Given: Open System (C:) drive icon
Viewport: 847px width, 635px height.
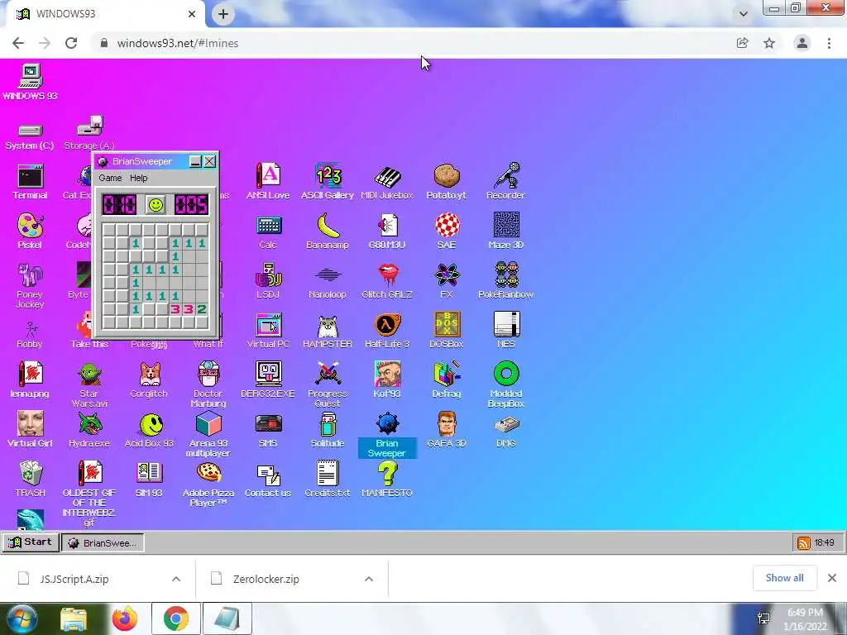Looking at the screenshot, I should (31, 130).
